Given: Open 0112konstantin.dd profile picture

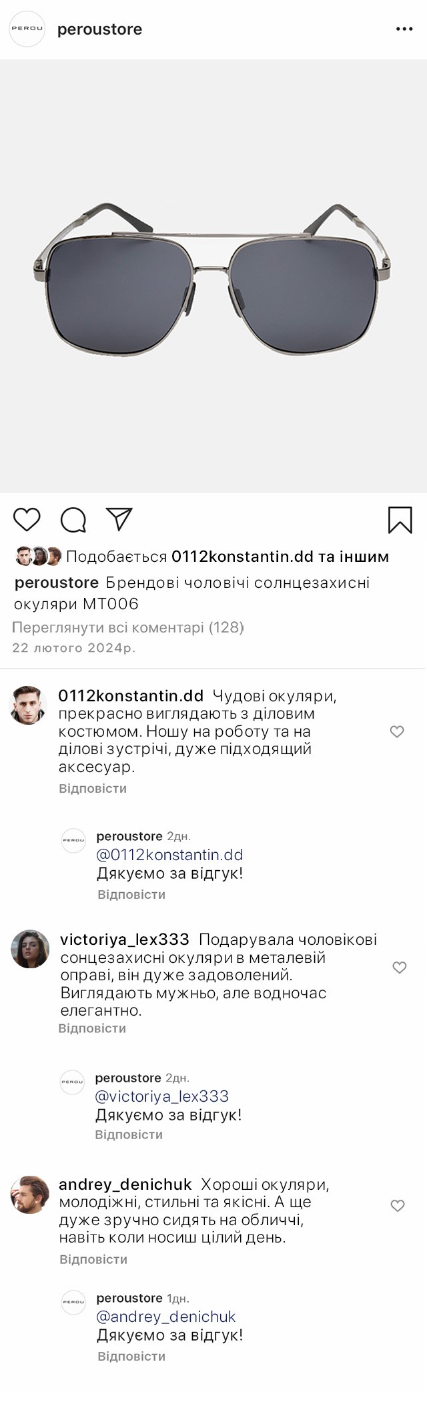Looking at the screenshot, I should tap(28, 705).
